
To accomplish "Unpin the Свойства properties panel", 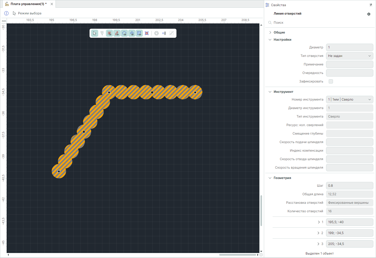I will [x=371, y=5].
